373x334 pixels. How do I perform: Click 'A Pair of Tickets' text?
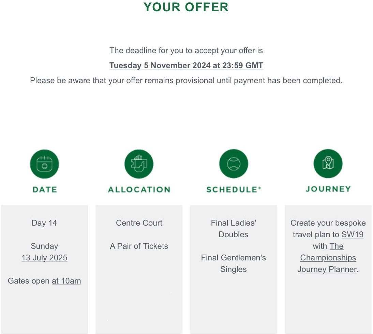coord(139,246)
